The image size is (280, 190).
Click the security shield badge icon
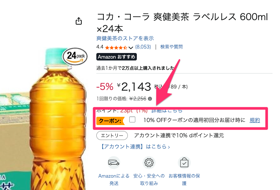click(149, 163)
